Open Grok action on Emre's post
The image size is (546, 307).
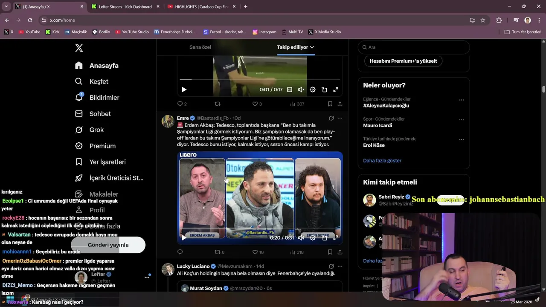click(x=331, y=118)
